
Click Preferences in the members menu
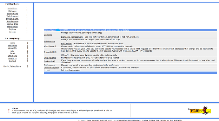click(x=12, y=27)
